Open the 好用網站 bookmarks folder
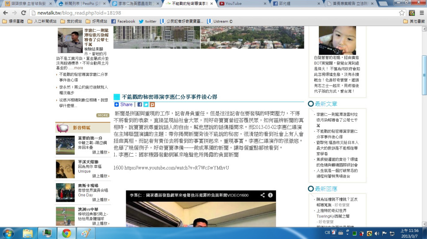 (97, 21)
